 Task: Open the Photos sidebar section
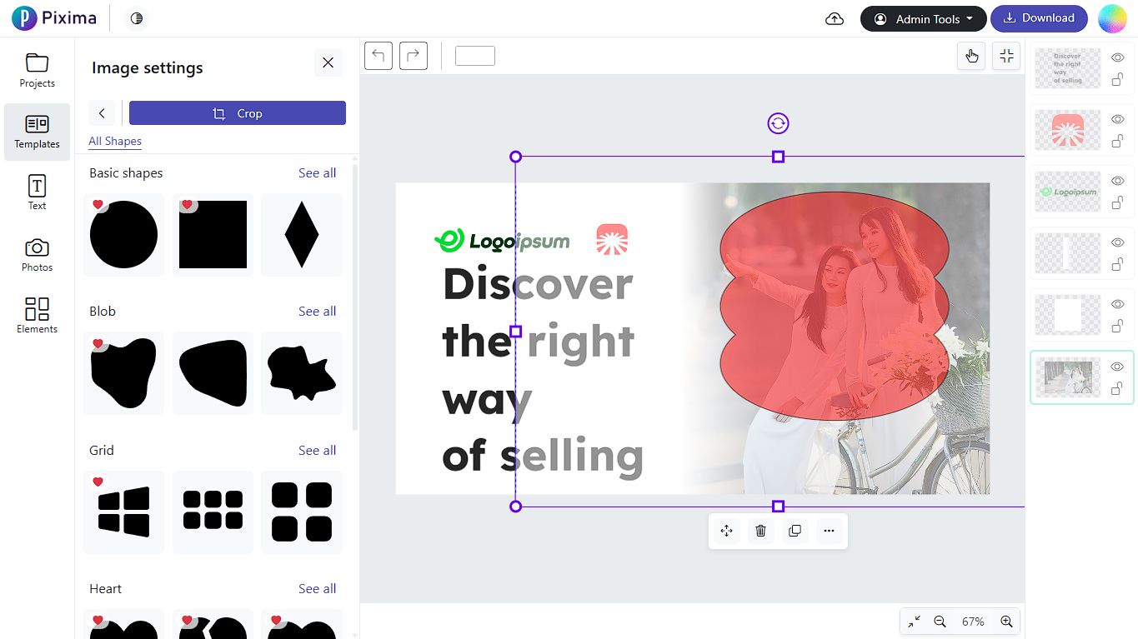point(38,255)
